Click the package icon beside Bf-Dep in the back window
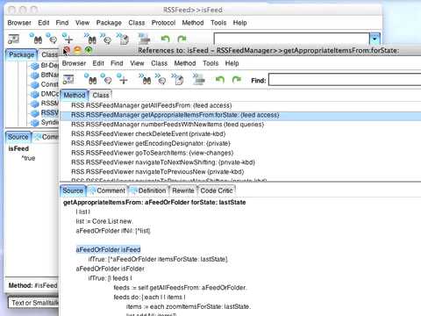 click(35, 66)
